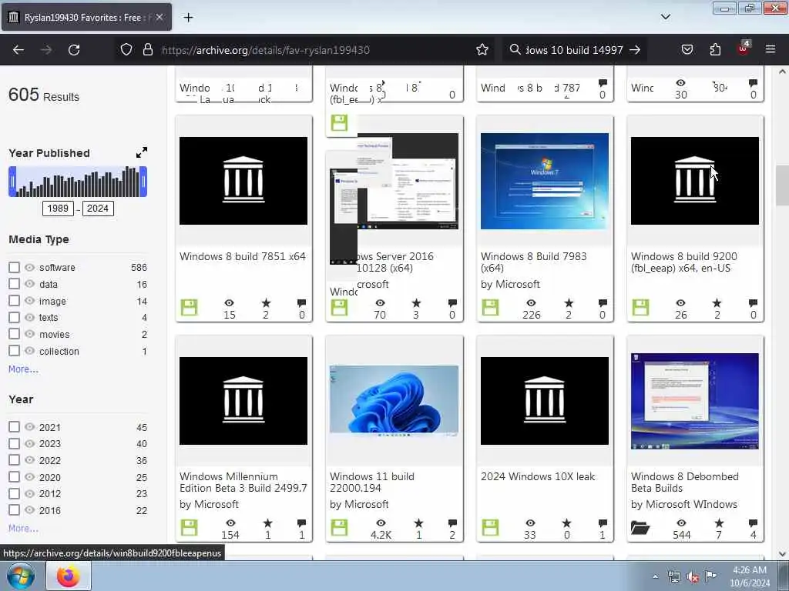The width and height of the screenshot is (789, 591).
Task: Click the archive.org URL address bar
Action: pyautogui.click(x=266, y=50)
